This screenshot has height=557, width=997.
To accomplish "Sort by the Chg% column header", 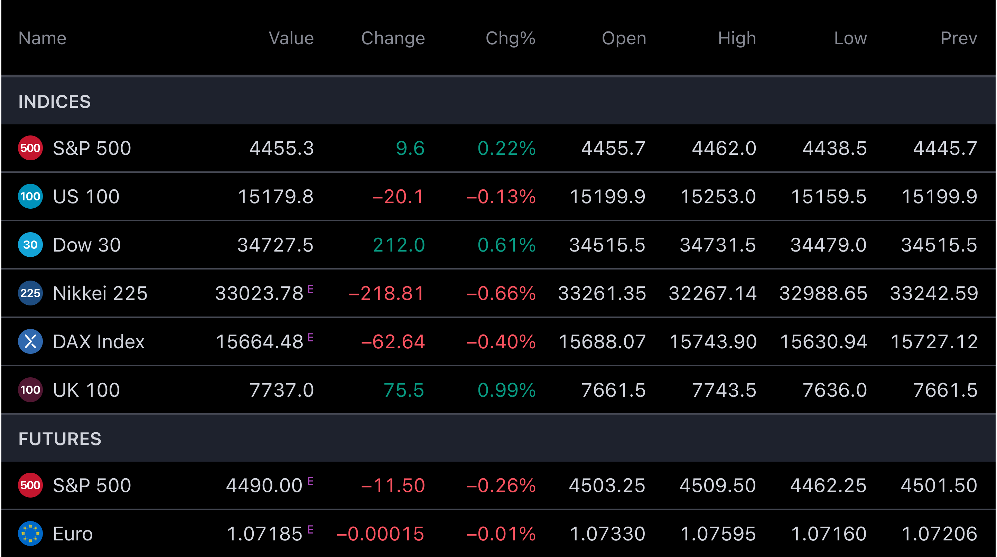I will tap(510, 38).
